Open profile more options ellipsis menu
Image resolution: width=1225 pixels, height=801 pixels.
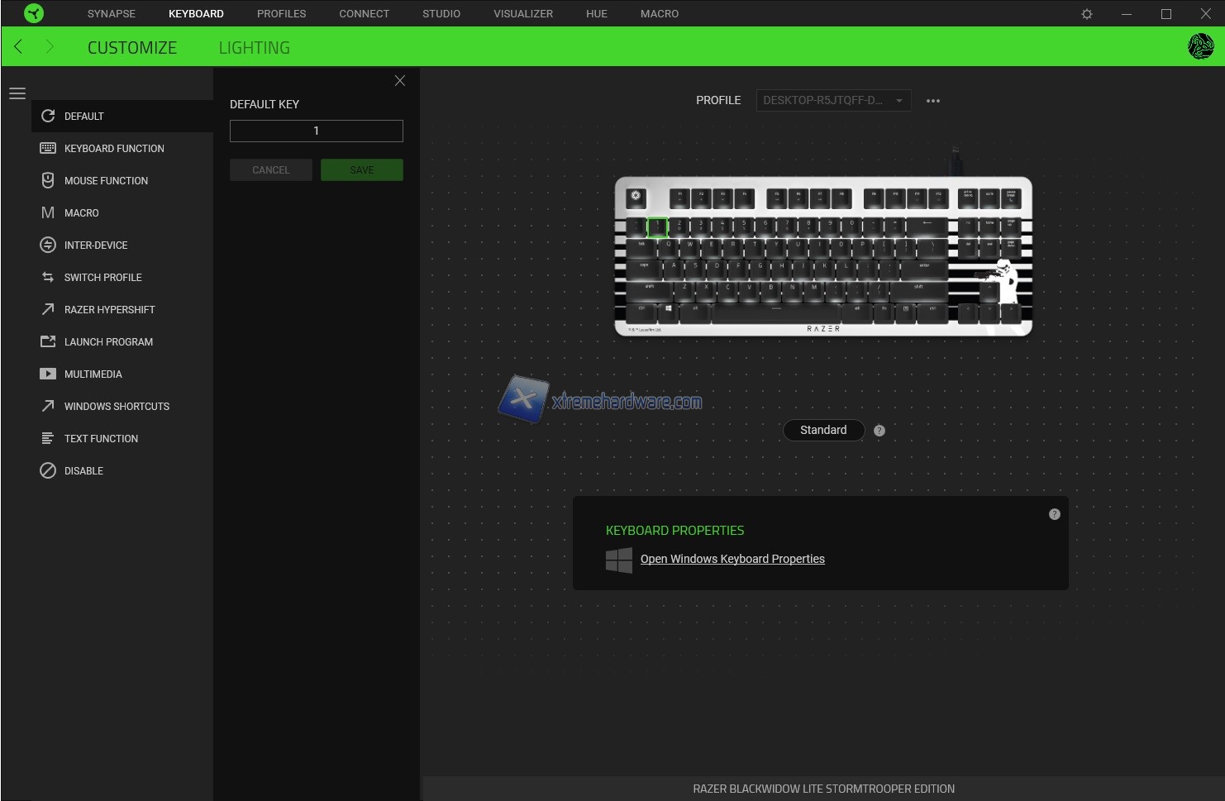pyautogui.click(x=932, y=101)
